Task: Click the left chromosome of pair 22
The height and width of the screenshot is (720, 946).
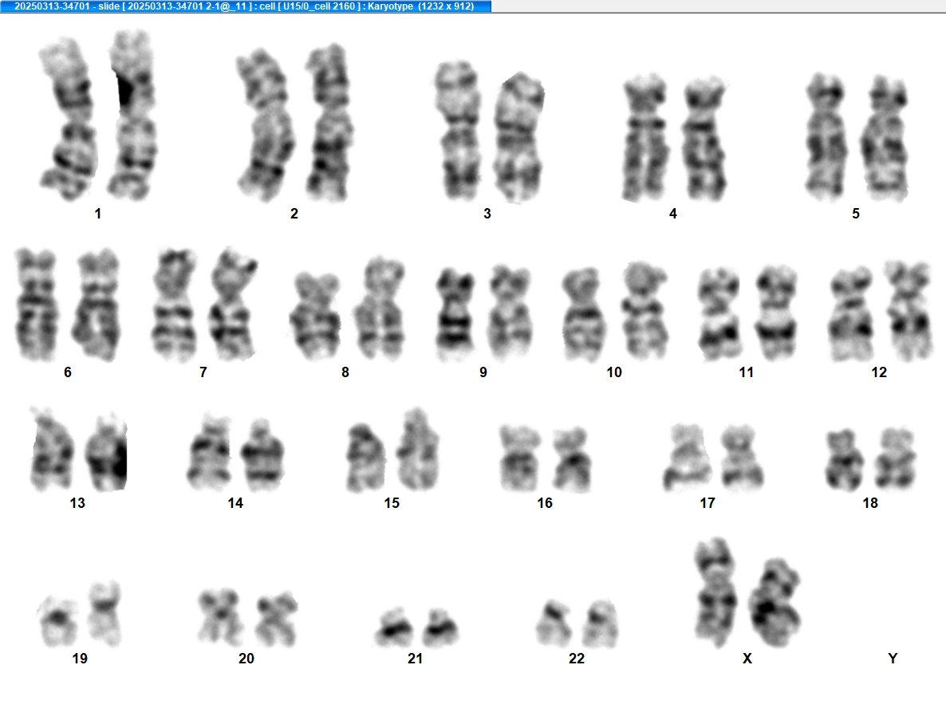Action: coord(554,624)
